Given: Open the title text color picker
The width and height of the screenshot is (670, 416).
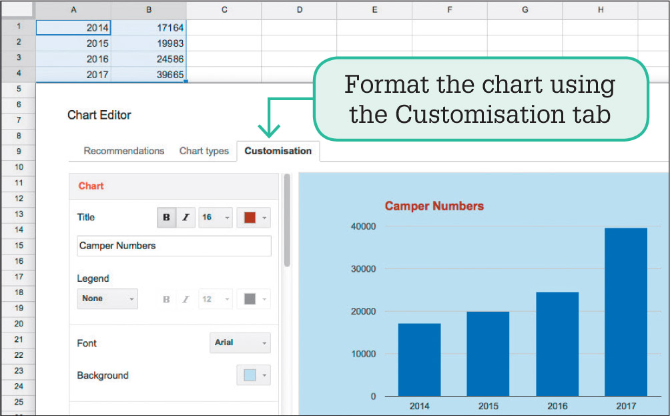Looking at the screenshot, I should 254,217.
